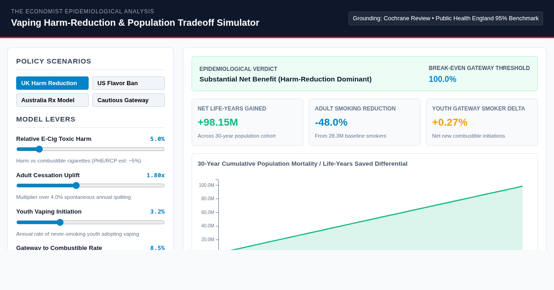This screenshot has height=290, width=554.
Task: Click the green mortality differential chart line
Action: pyautogui.click(x=376, y=218)
